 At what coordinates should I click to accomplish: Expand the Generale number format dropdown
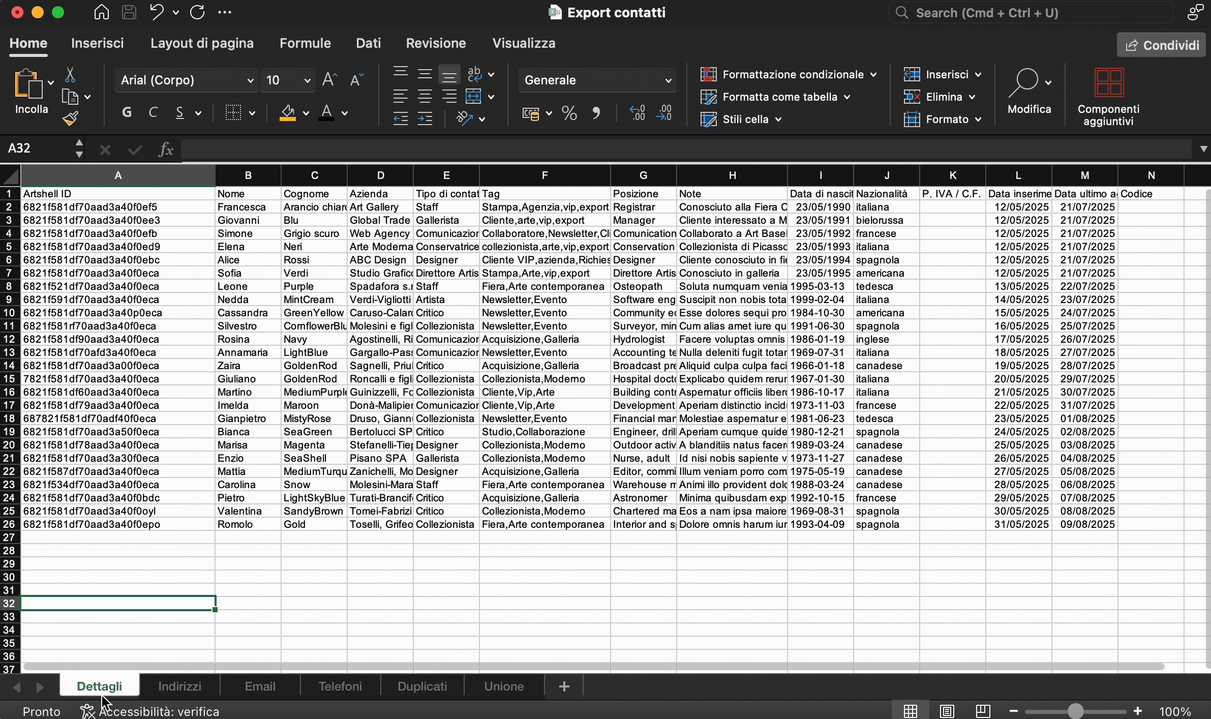pyautogui.click(x=597, y=80)
